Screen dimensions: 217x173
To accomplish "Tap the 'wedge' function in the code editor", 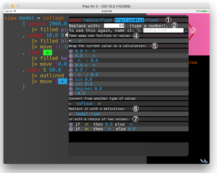I will pos(36,35).
